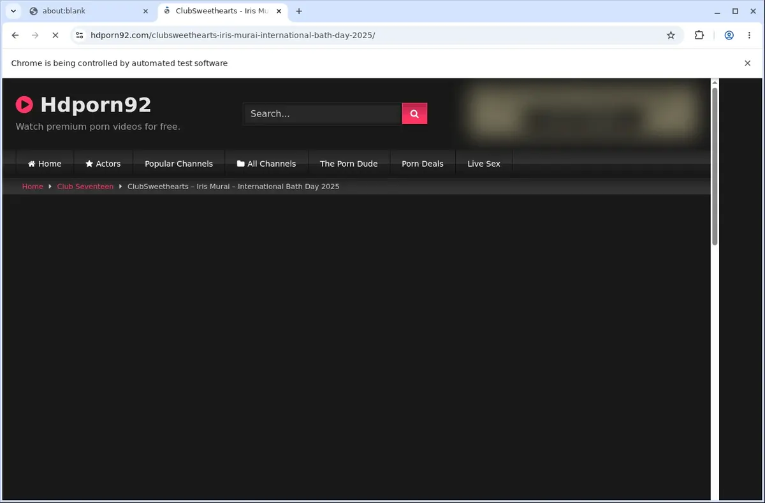Open the tab search chevron

[x=13, y=11]
